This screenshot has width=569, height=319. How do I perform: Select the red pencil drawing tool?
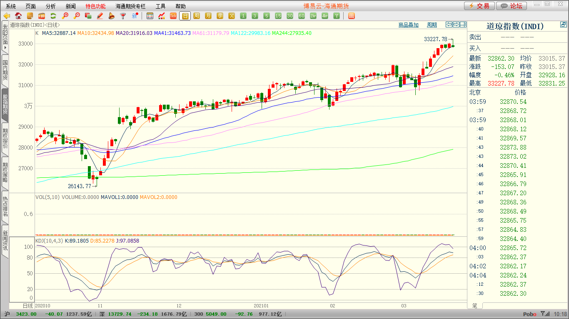(100, 16)
